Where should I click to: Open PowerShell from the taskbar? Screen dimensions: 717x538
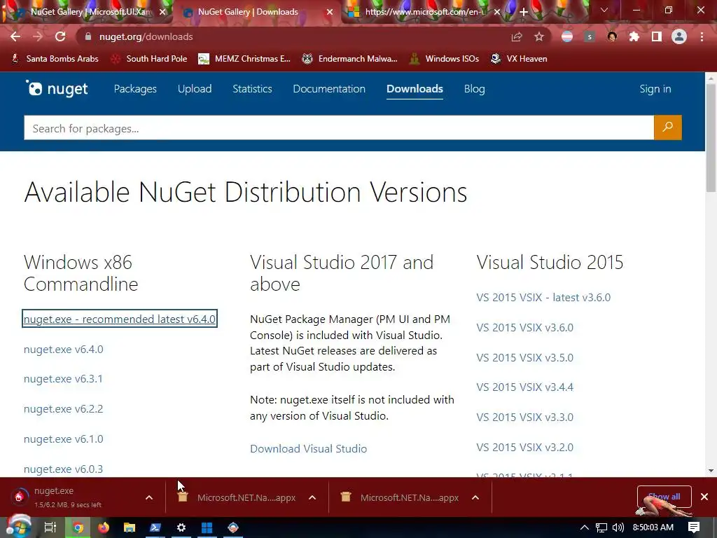pos(155,527)
